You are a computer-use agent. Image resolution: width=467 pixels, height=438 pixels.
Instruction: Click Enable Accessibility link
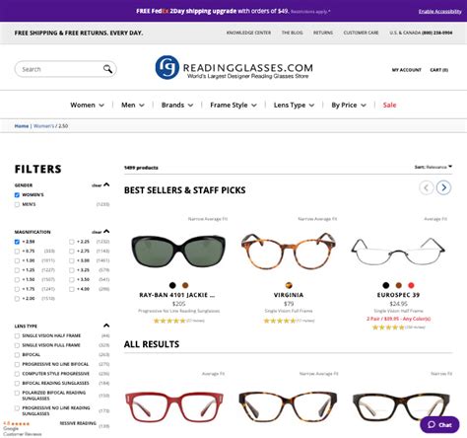[440, 12]
